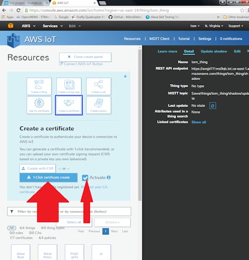Click the Close create panel button
The height and width of the screenshot is (260, 249).
tap(85, 57)
